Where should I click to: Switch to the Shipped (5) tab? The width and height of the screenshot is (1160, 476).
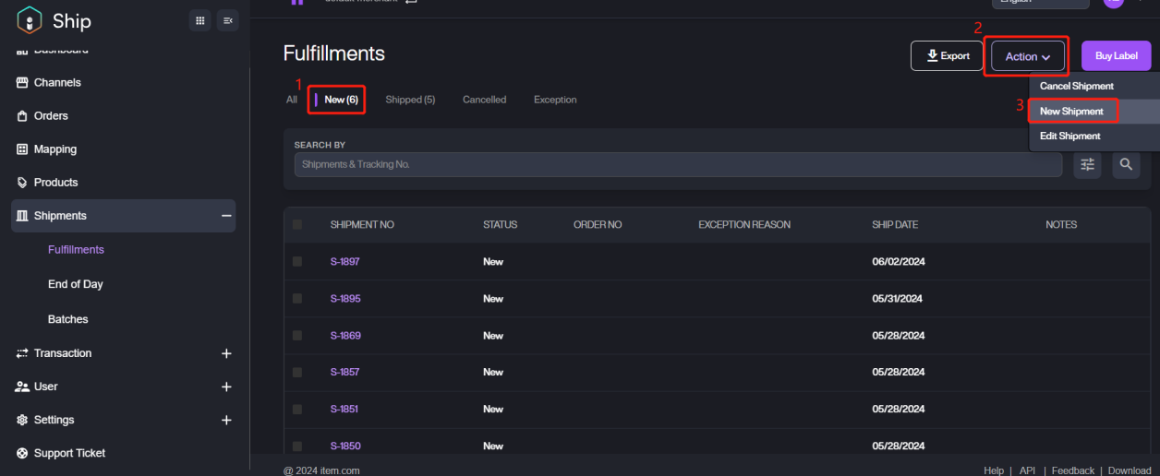pos(410,100)
